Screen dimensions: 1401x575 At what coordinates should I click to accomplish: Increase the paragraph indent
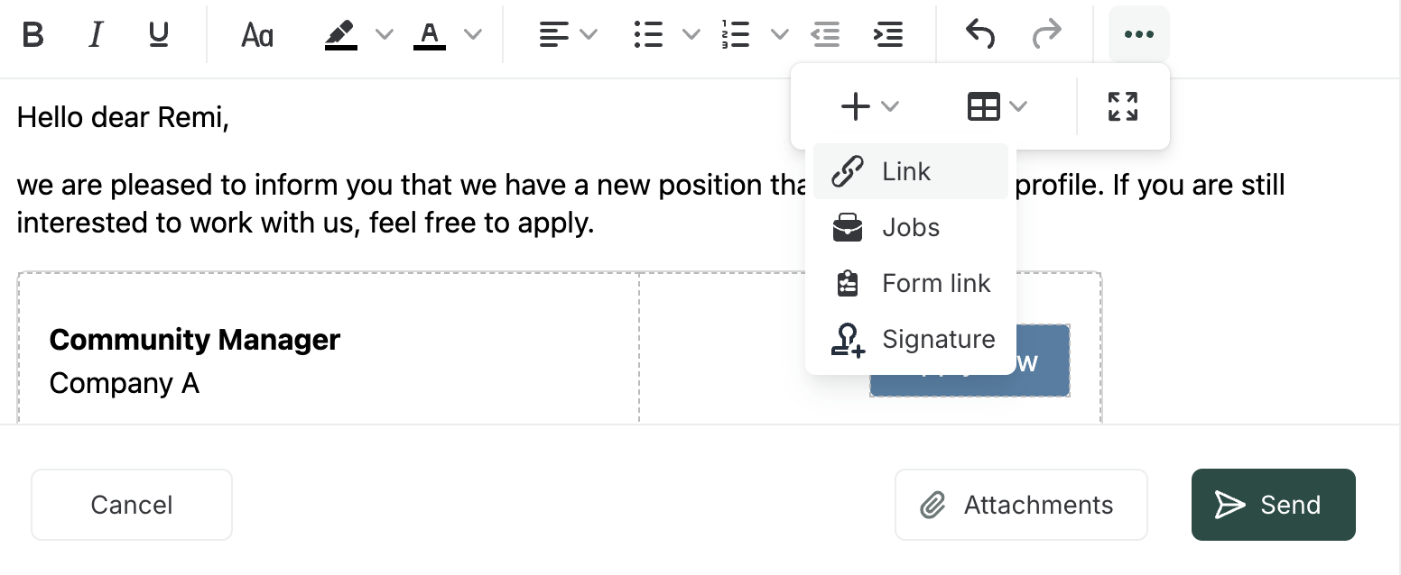888,35
